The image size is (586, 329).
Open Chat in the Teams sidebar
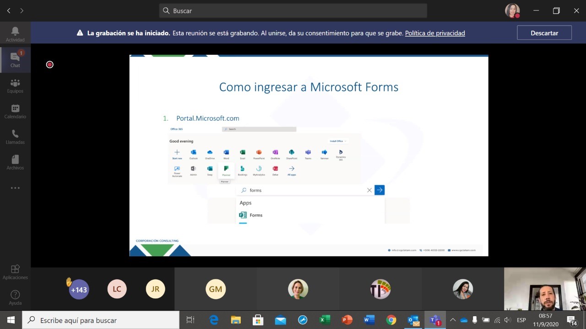click(15, 59)
